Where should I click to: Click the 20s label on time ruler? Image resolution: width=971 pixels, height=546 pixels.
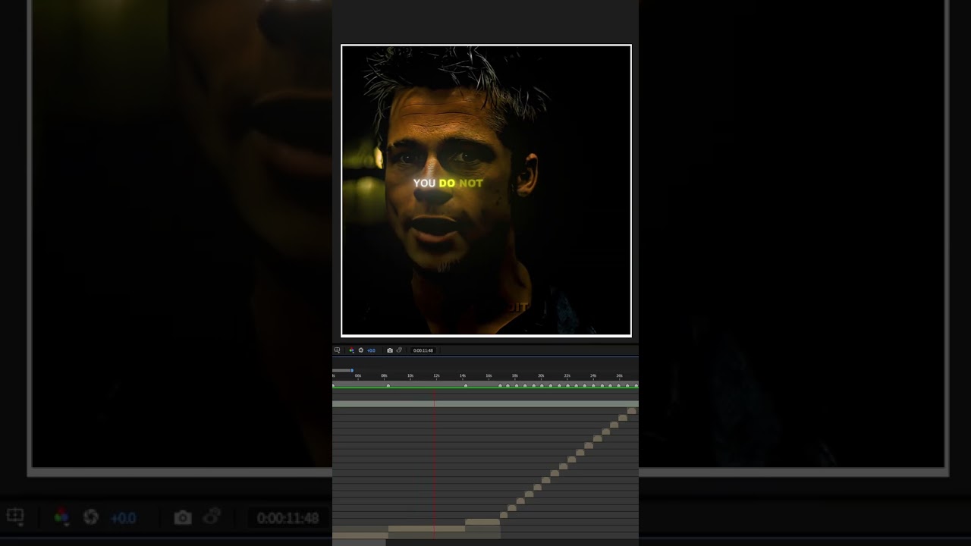coord(541,376)
